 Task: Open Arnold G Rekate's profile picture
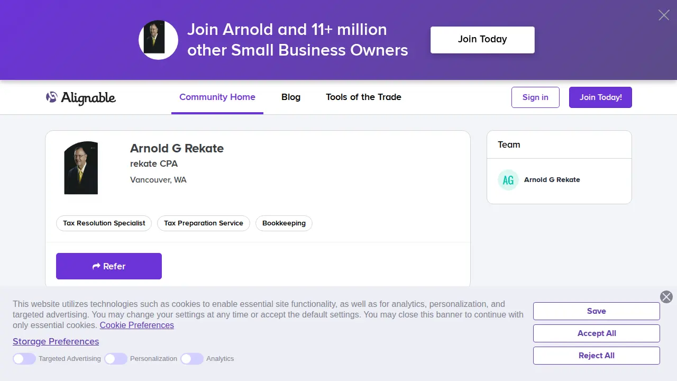pyautogui.click(x=81, y=168)
